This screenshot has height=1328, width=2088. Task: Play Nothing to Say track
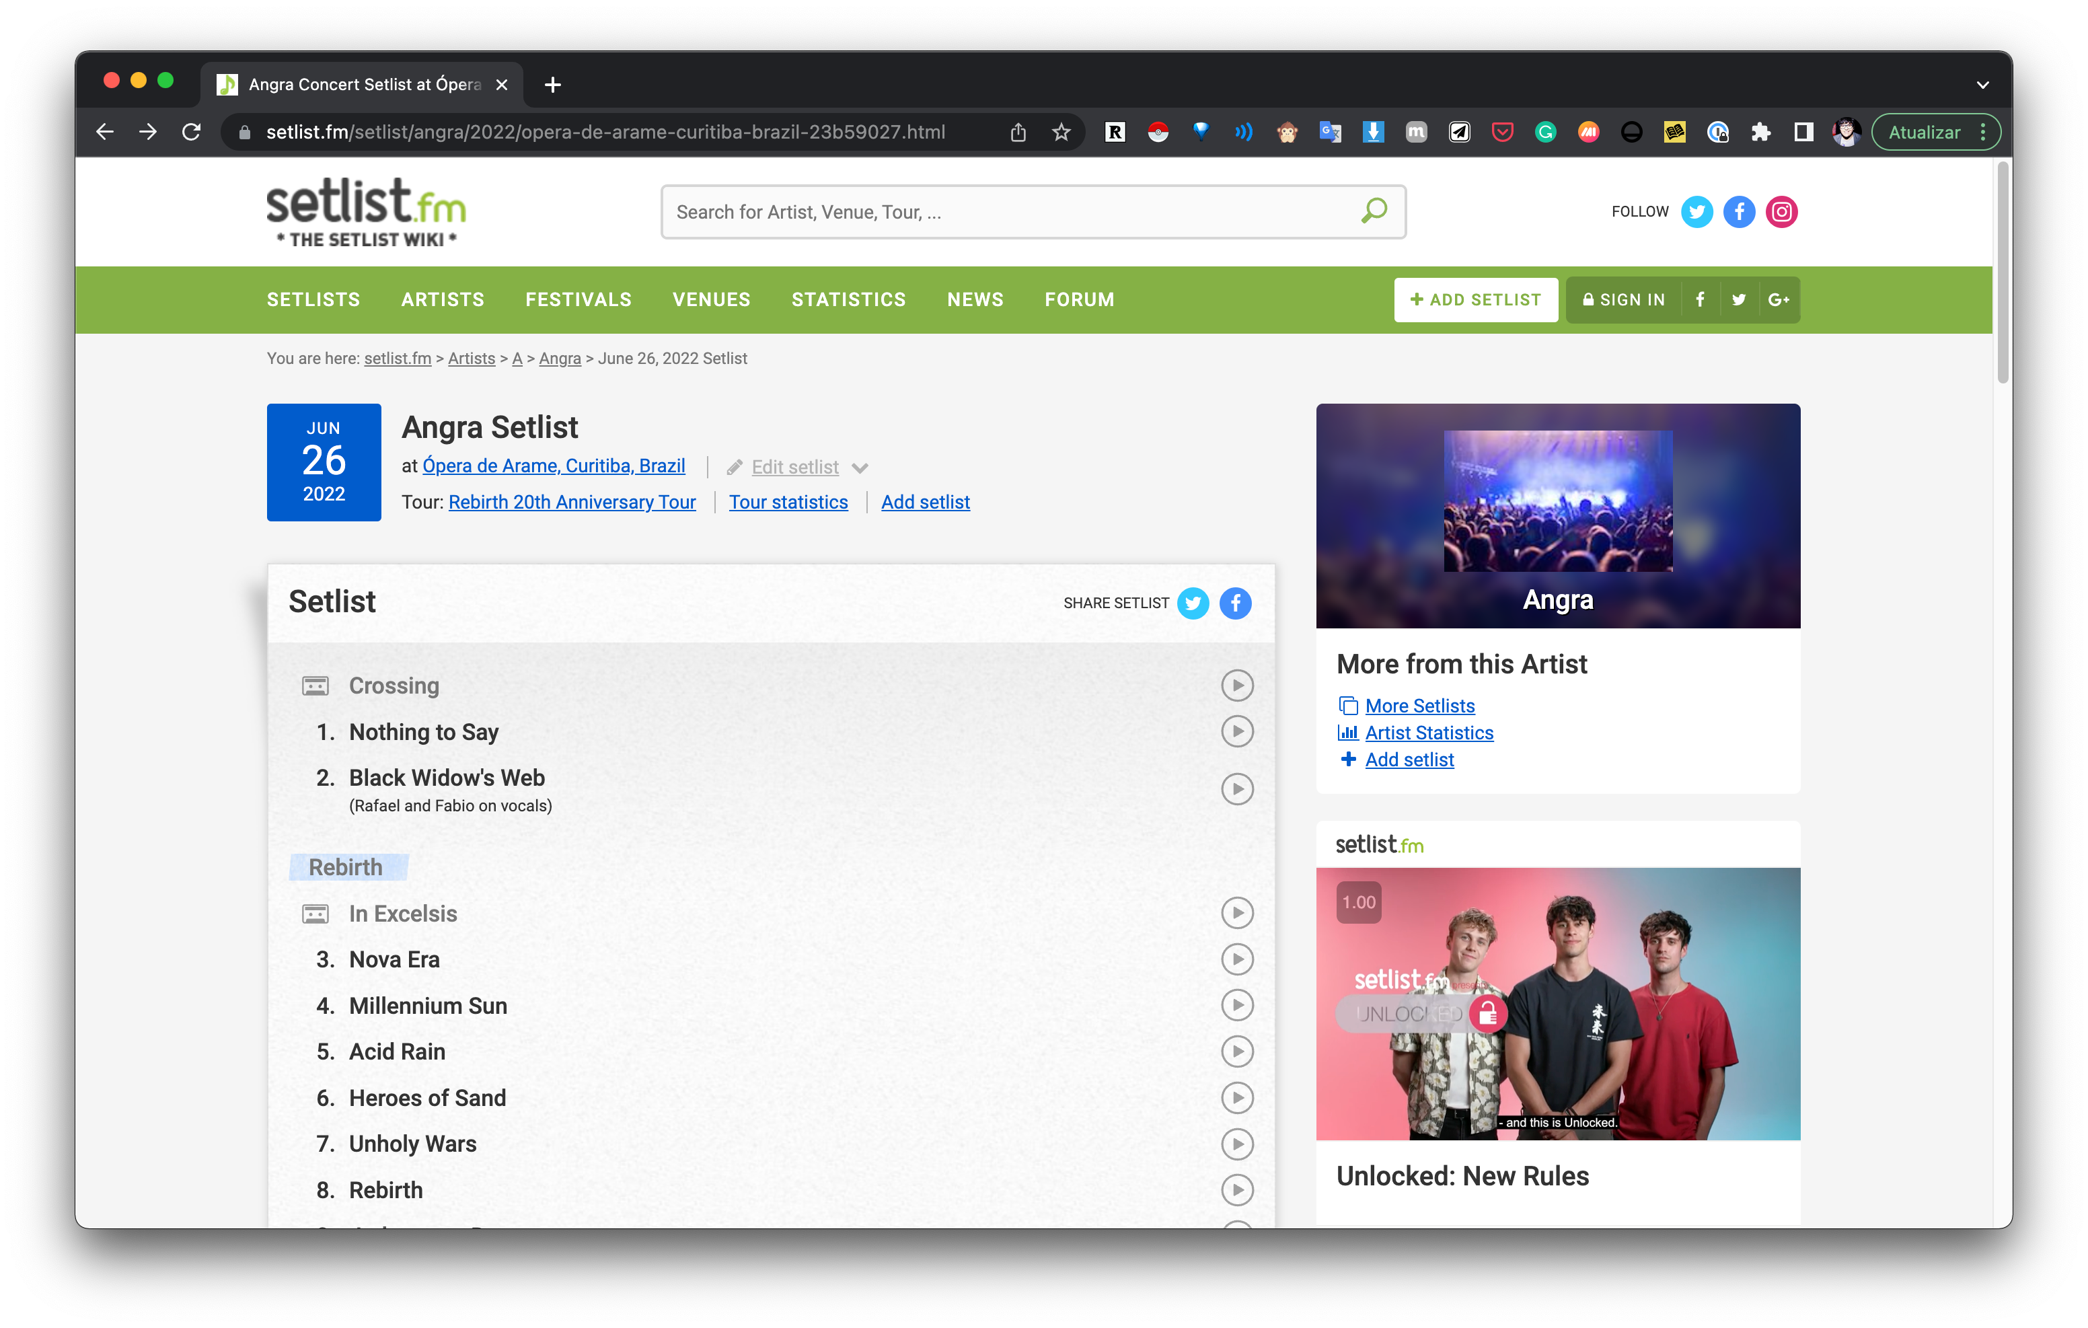[1236, 731]
